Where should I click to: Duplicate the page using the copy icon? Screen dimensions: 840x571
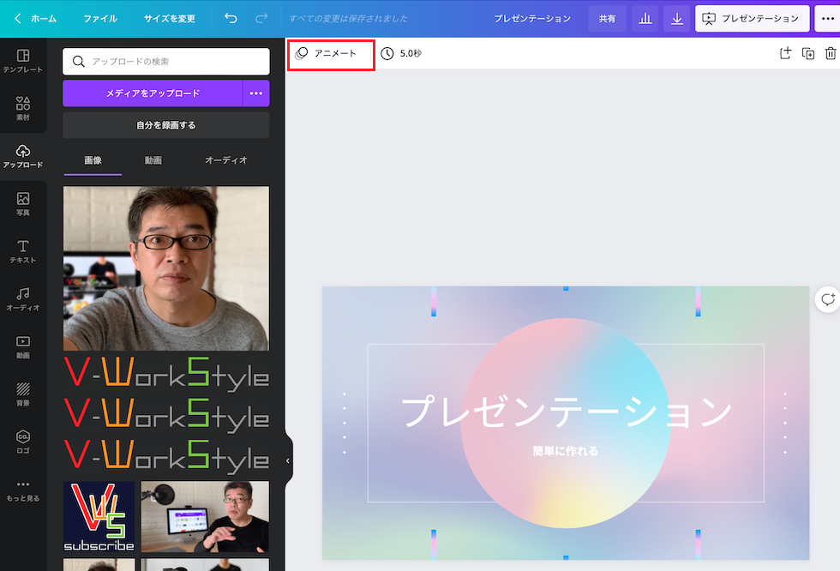807,53
